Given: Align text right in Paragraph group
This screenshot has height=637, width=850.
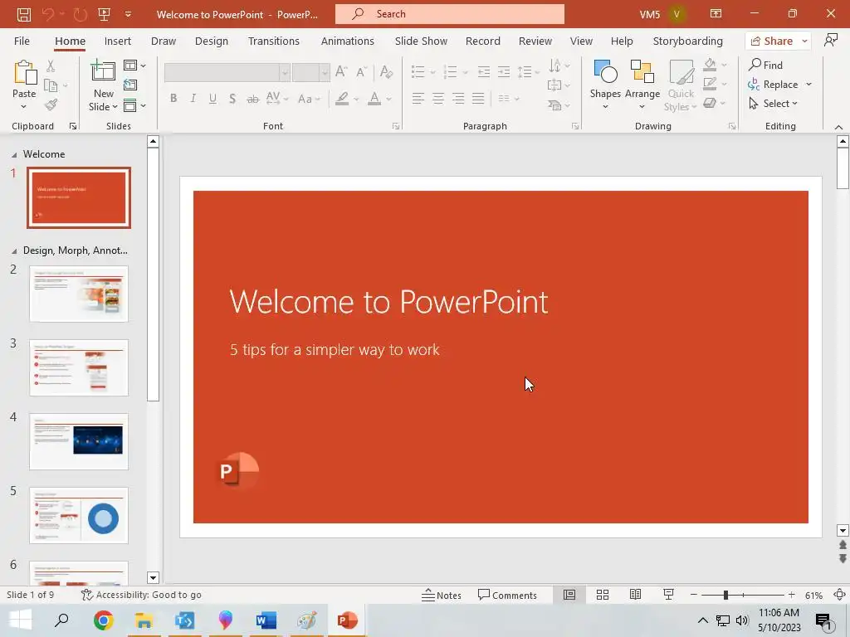Looking at the screenshot, I should pyautogui.click(x=458, y=98).
